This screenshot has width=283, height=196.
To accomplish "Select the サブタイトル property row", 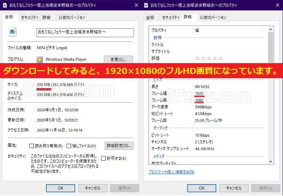I will [208, 51].
